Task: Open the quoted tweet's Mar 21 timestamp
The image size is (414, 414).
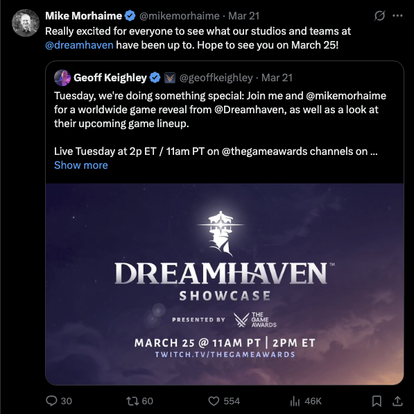Action: point(277,78)
